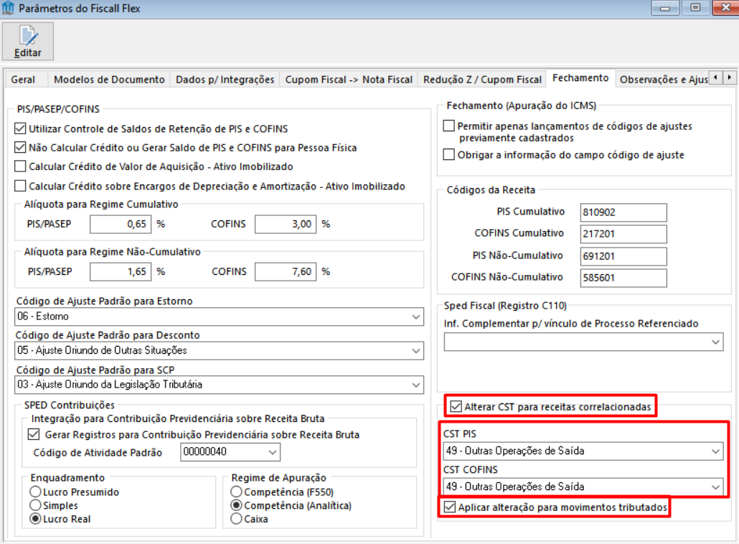Select Simples enquadramento option
739x544 pixels.
(x=35, y=505)
